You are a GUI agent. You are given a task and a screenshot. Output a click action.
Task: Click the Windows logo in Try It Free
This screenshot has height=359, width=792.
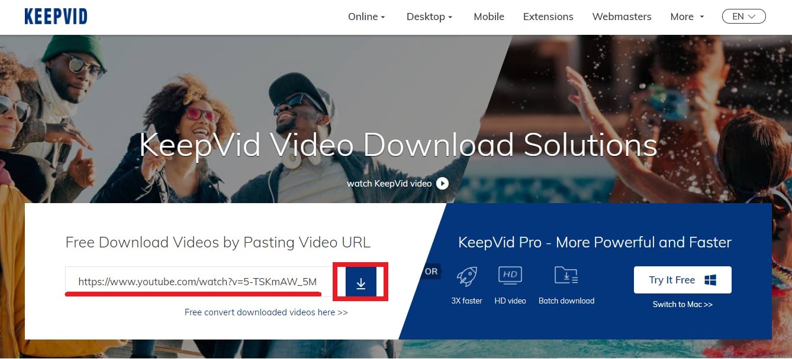click(711, 280)
